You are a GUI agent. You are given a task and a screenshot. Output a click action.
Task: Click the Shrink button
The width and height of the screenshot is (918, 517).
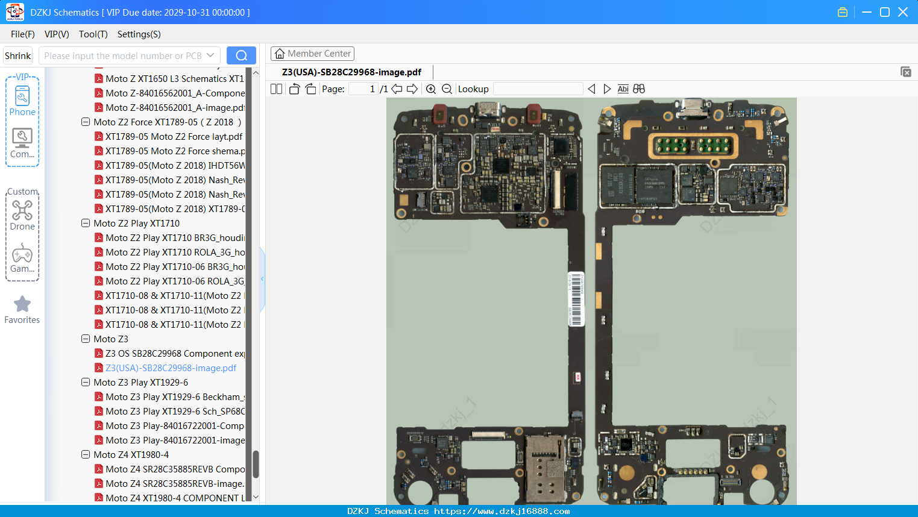click(x=17, y=56)
